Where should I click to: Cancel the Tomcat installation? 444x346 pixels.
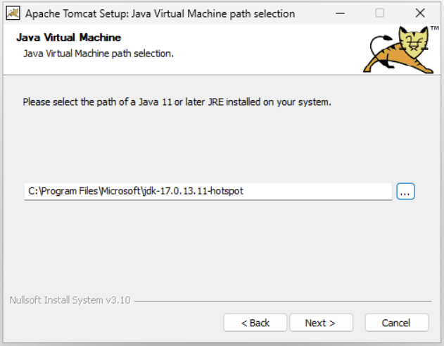[396, 323]
